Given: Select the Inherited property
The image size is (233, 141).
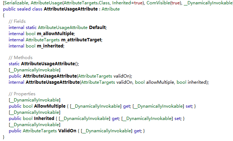Looking at the screenshot, I should pos(44,119).
